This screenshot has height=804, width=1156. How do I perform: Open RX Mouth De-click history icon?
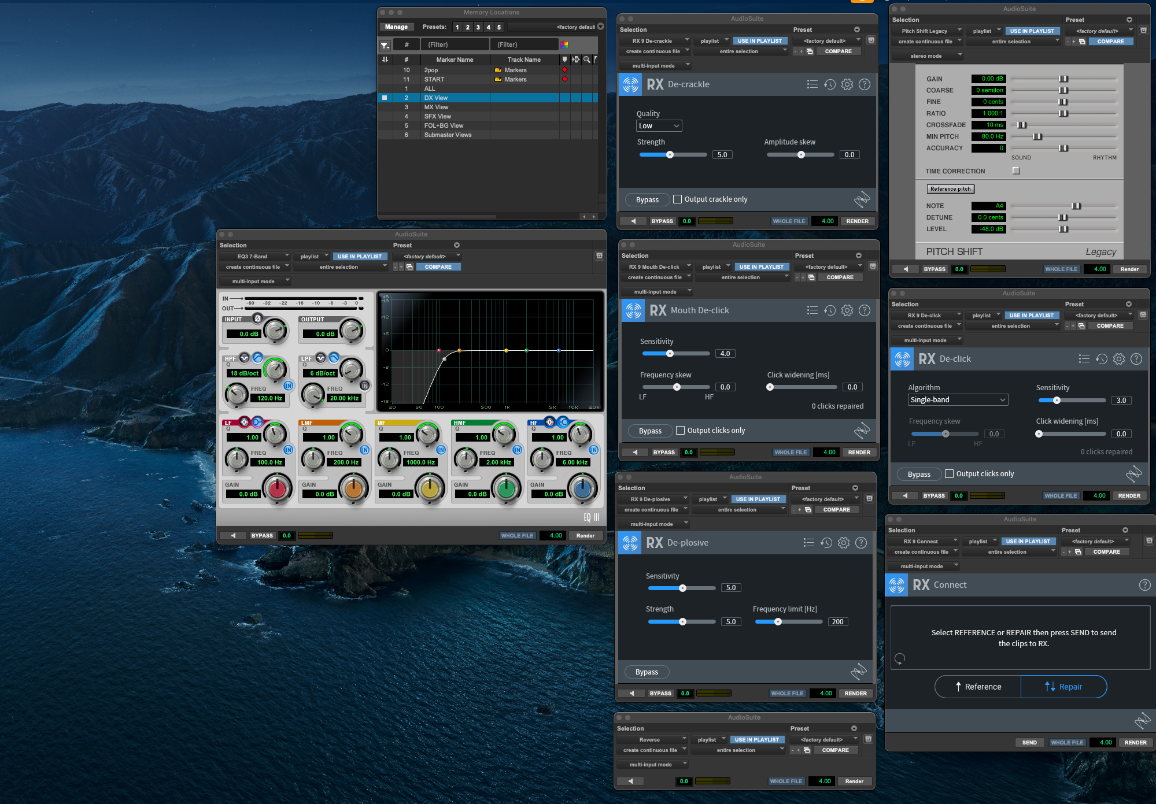coord(829,310)
